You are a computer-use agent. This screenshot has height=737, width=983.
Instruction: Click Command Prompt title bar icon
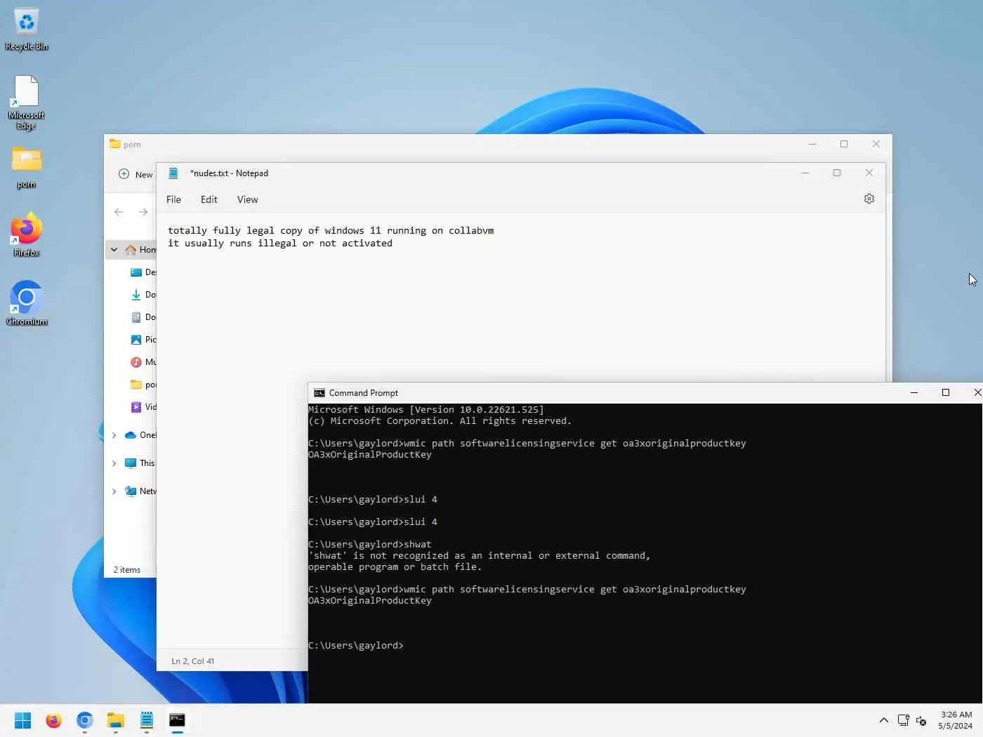pos(319,393)
